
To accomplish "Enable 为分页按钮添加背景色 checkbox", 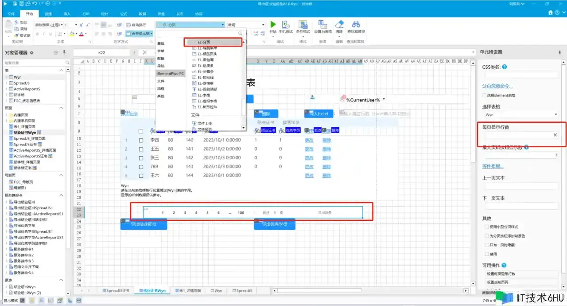I will (487, 236).
